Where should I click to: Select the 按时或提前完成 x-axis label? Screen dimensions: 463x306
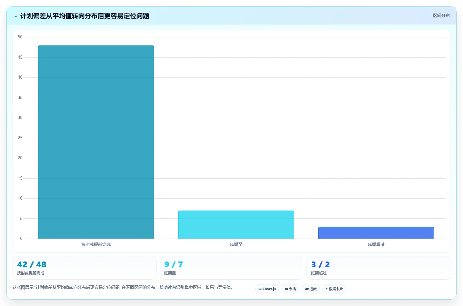click(96, 244)
